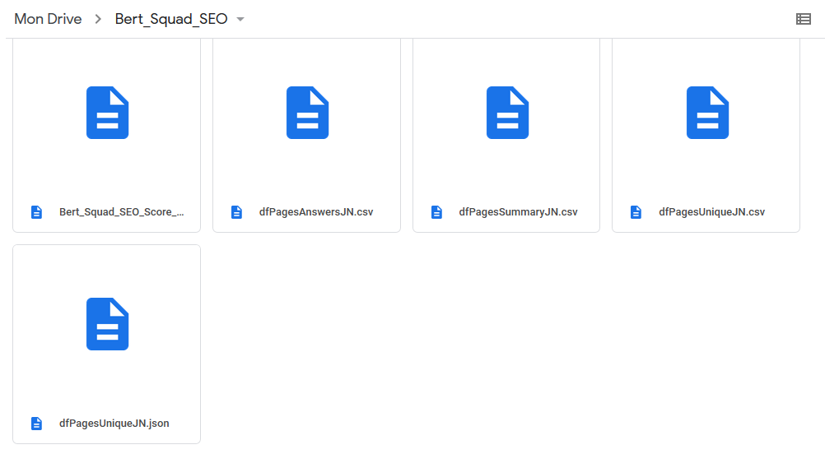Select file name dfPagesUniqueJN.json
Image resolution: width=825 pixels, height=454 pixels.
click(114, 423)
